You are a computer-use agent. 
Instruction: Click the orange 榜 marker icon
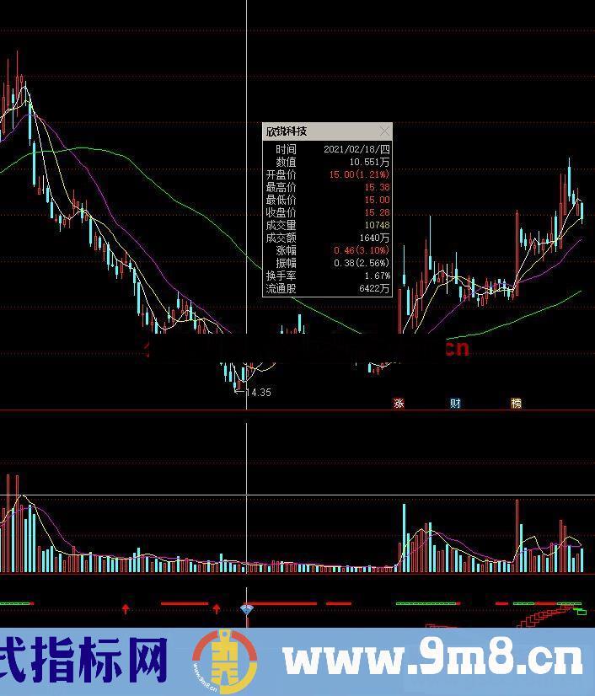coord(516,404)
